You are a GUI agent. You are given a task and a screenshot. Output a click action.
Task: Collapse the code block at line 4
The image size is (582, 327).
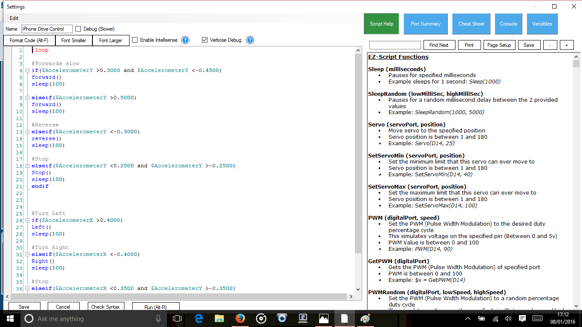pos(27,71)
